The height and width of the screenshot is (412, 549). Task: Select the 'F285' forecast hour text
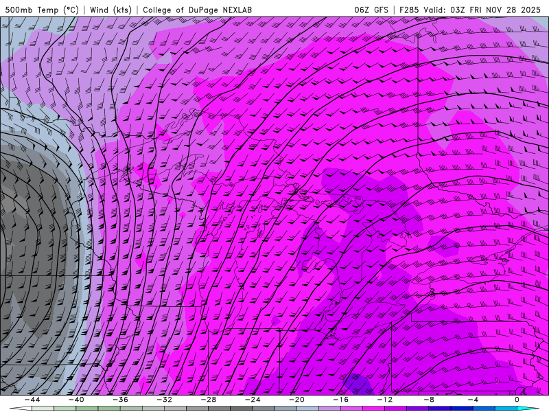click(x=408, y=10)
